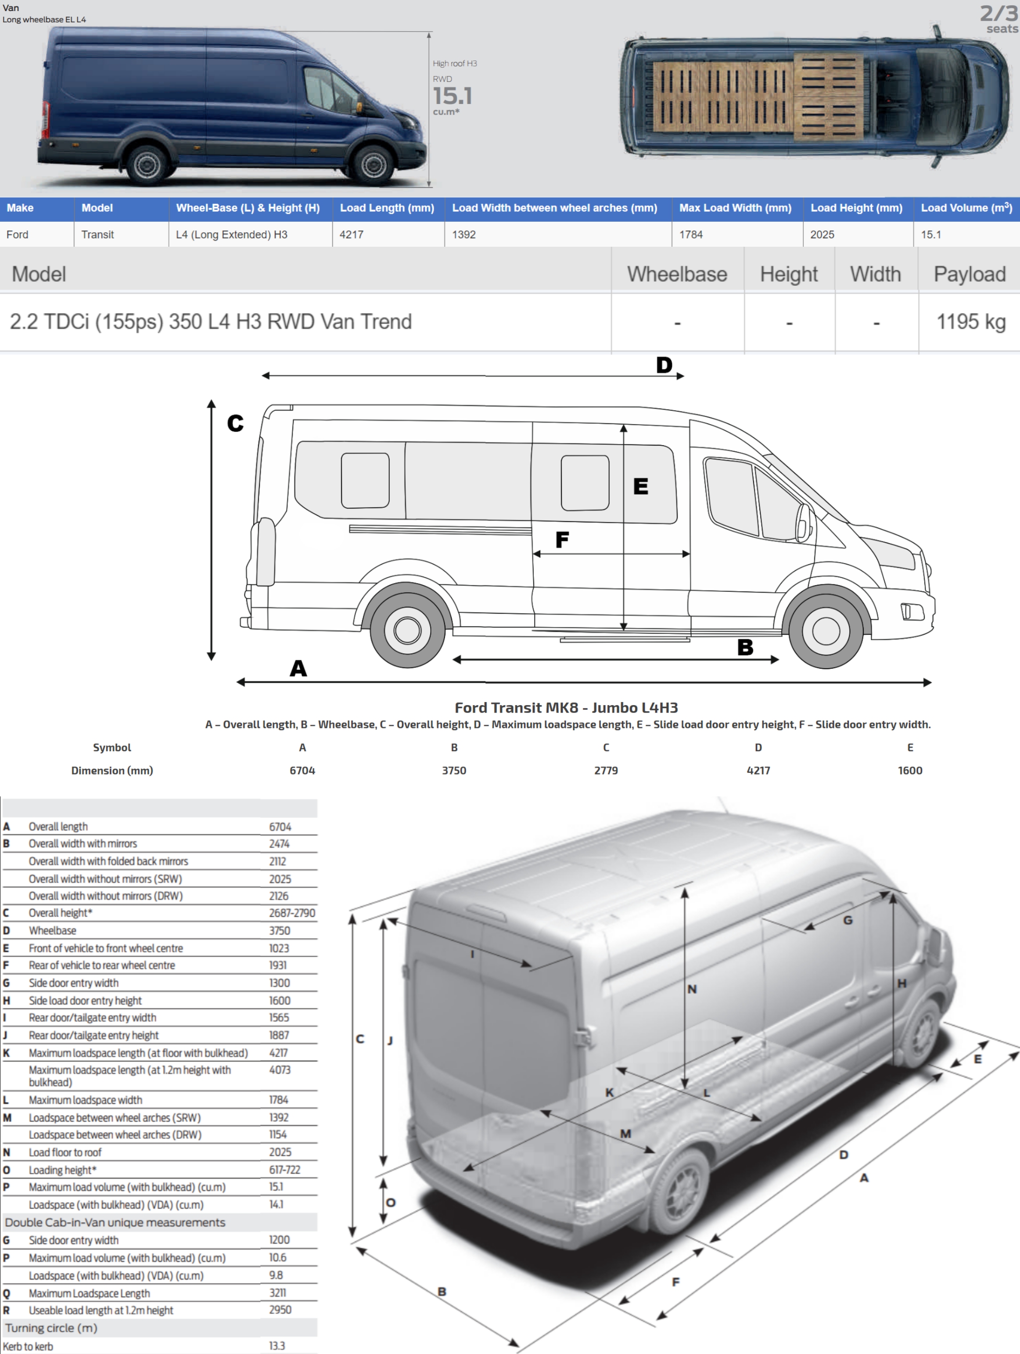Select the 'Ford Transit MK8 - Jumbo L4H3' title
The image size is (1020, 1354).
tap(566, 708)
